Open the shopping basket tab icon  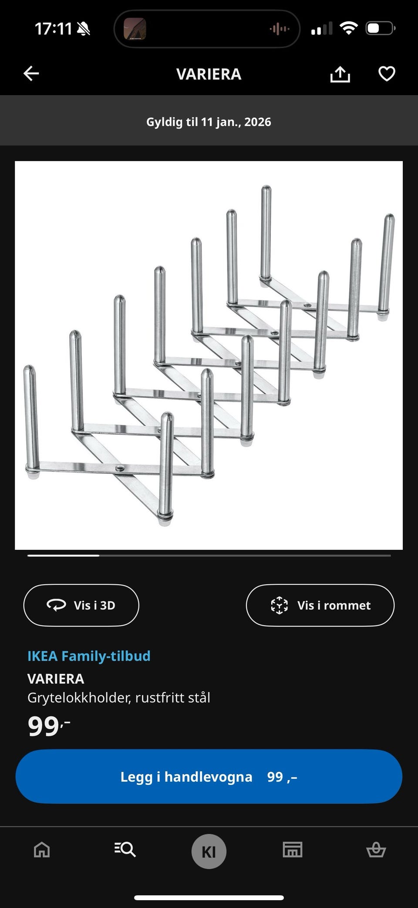376,850
